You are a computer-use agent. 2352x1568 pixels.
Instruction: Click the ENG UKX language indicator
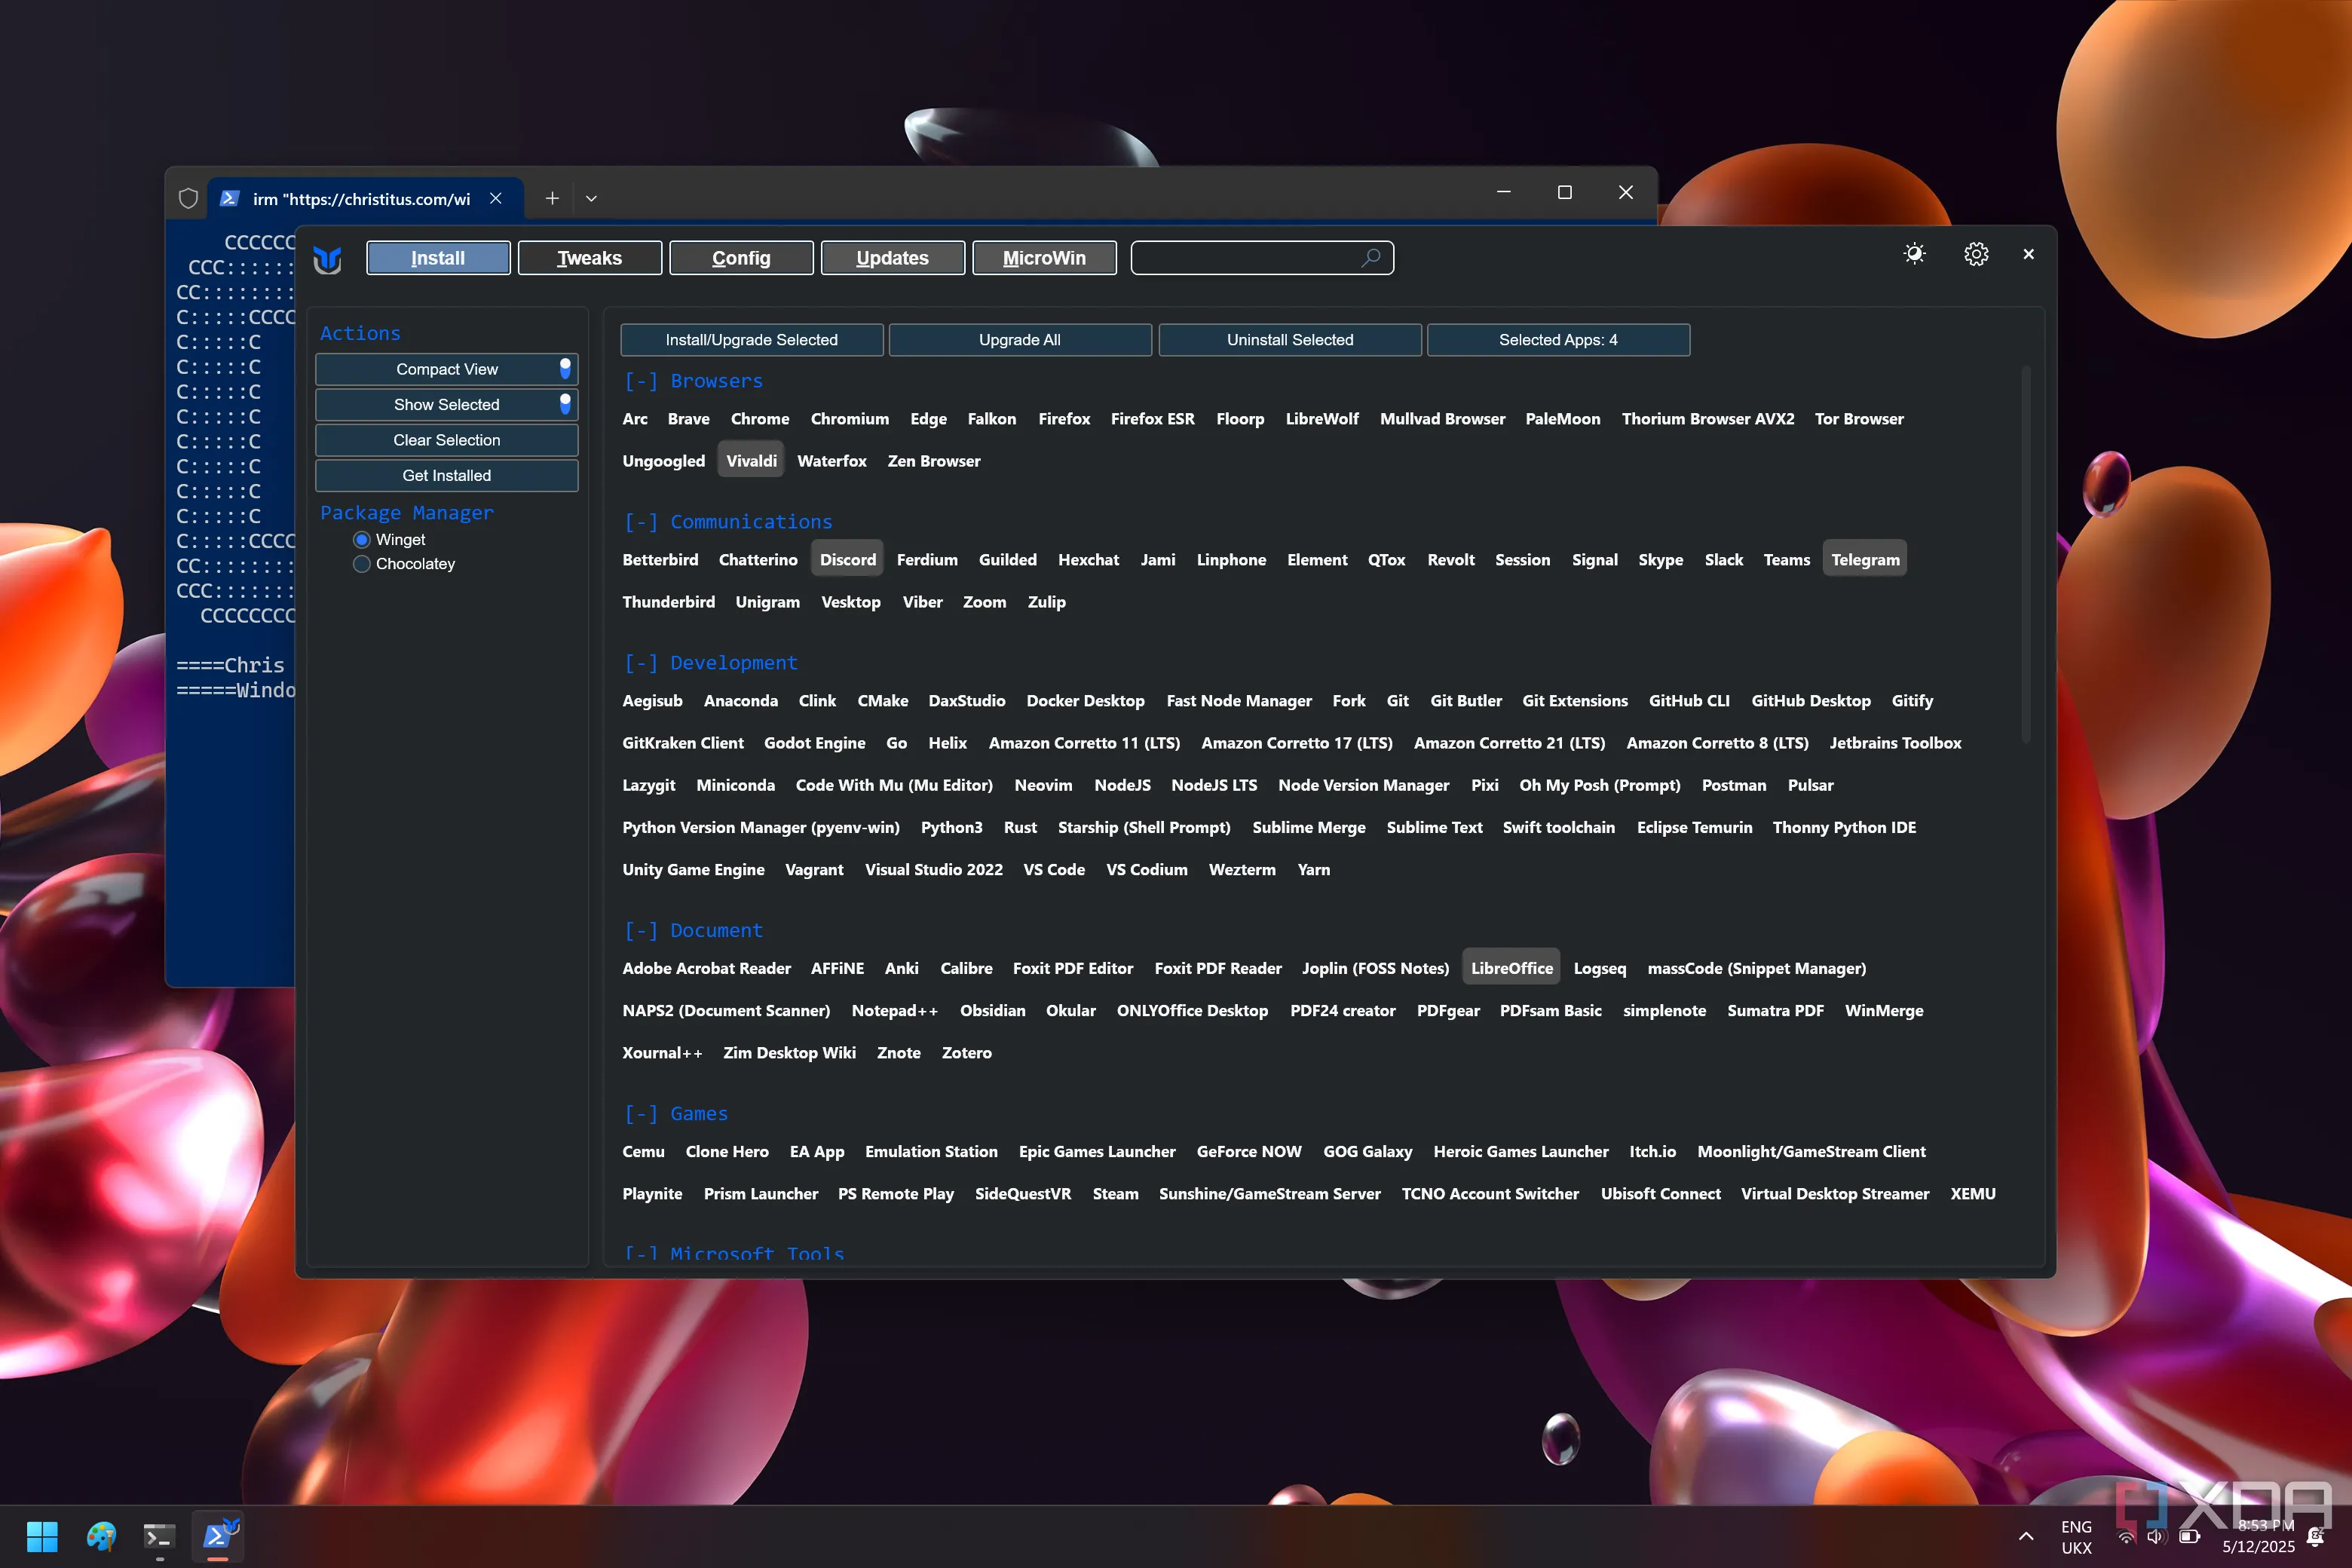pos(2076,1537)
